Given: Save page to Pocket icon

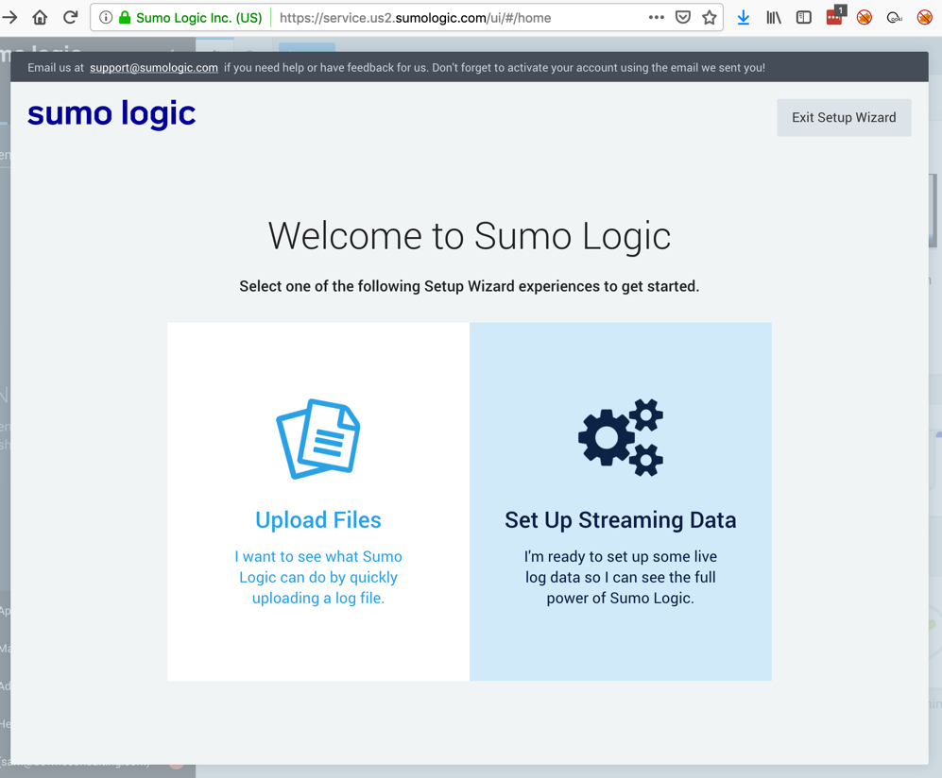Looking at the screenshot, I should tap(682, 17).
